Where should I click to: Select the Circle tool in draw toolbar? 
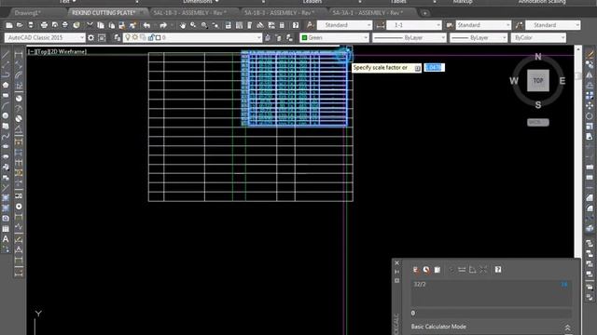[x=6, y=115]
